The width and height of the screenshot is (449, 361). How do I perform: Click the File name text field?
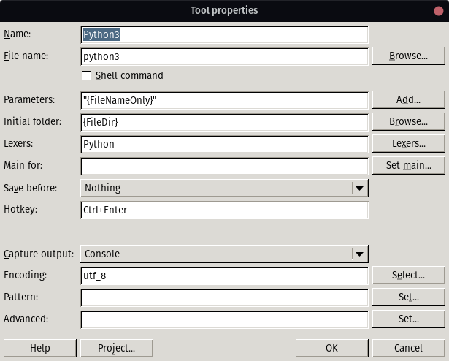(224, 56)
